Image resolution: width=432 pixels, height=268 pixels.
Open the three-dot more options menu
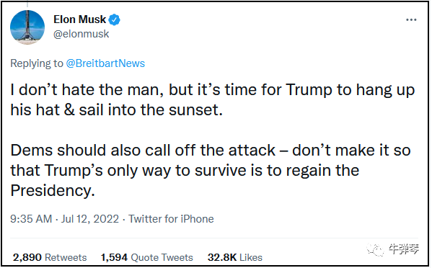coord(411,19)
